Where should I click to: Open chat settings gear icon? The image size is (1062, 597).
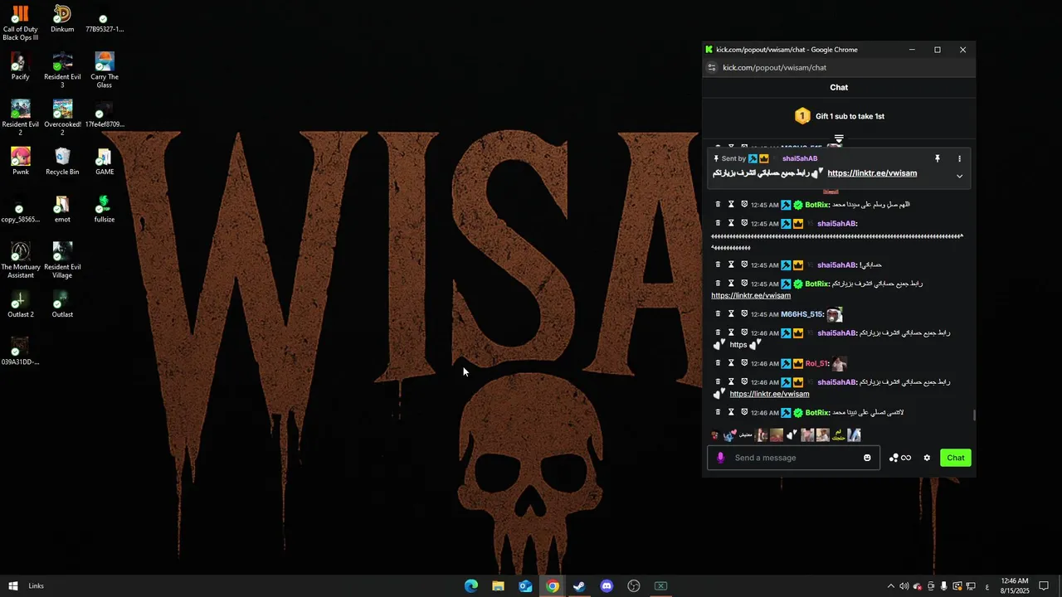(x=927, y=458)
